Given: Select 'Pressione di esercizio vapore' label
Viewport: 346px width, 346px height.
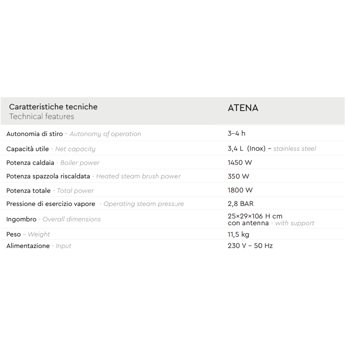Looking at the screenshot, I should click(x=51, y=204).
